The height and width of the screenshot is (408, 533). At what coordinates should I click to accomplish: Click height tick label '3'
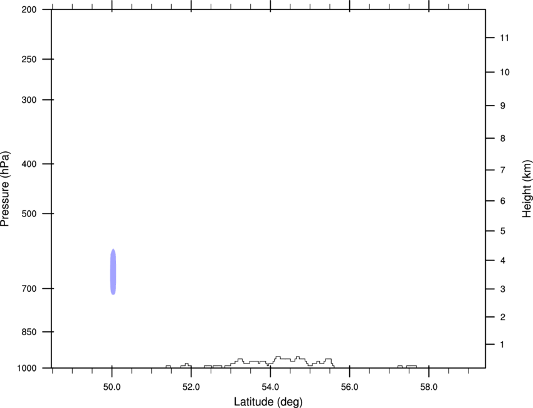pos(503,289)
